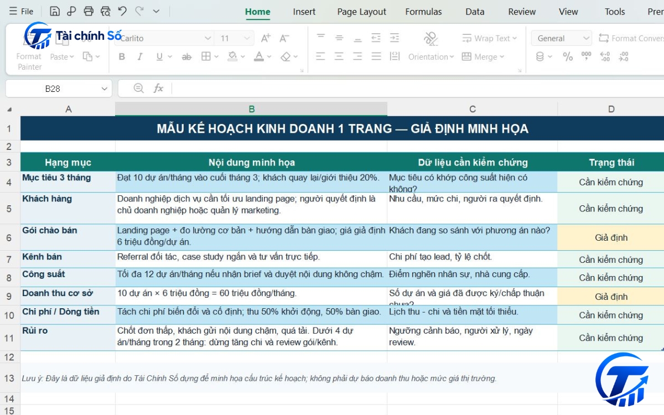The width and height of the screenshot is (664, 415).
Task: Open font settings dialog launcher arrow
Action: point(302,70)
